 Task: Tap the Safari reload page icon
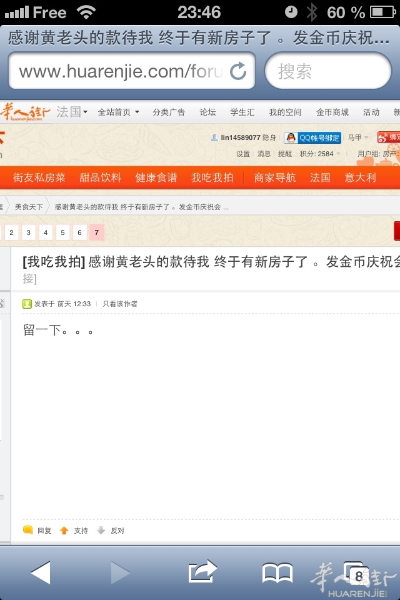click(238, 71)
